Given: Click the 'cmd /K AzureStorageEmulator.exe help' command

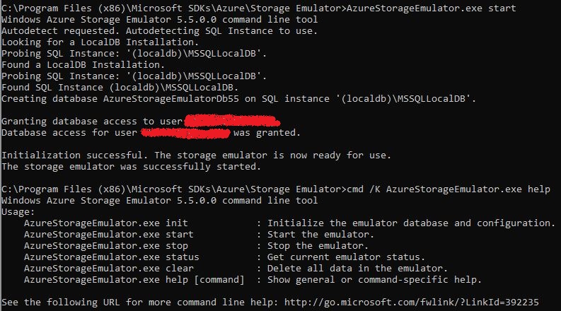Looking at the screenshot, I should coord(440,189).
